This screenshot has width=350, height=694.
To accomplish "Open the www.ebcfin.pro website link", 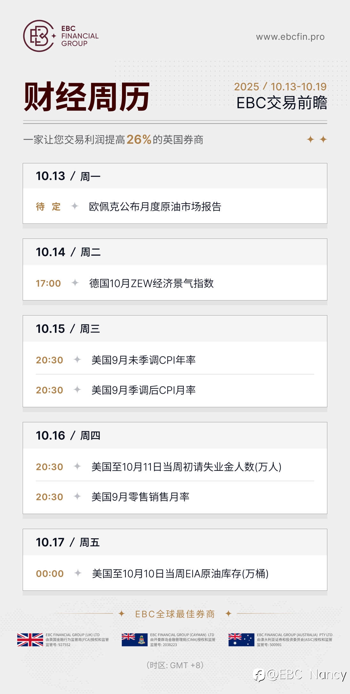I will click(290, 37).
